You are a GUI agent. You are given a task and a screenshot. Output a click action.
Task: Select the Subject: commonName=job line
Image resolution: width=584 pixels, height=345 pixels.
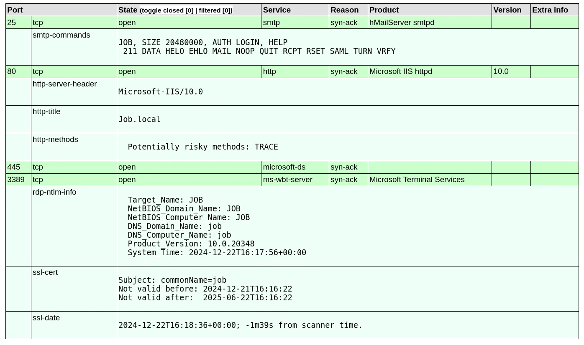tap(172, 280)
